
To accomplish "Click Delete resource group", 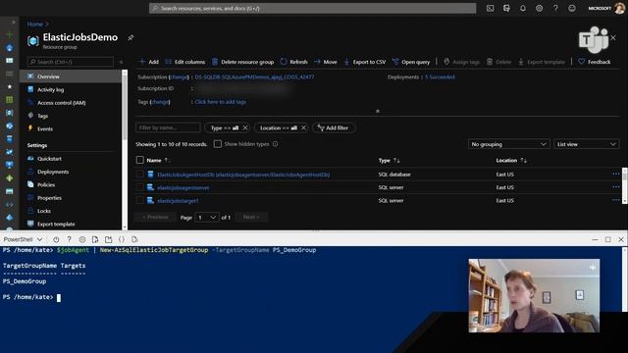I will point(242,62).
